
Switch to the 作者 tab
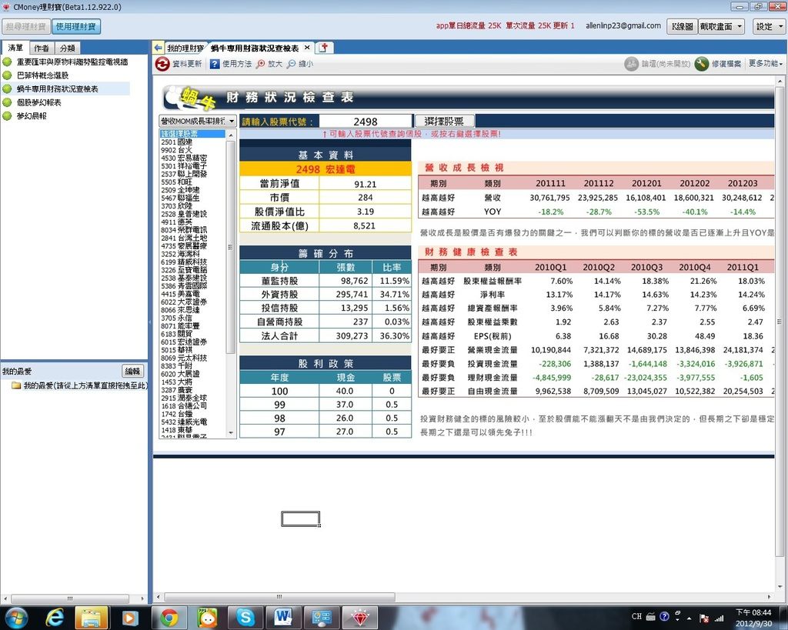click(42, 48)
